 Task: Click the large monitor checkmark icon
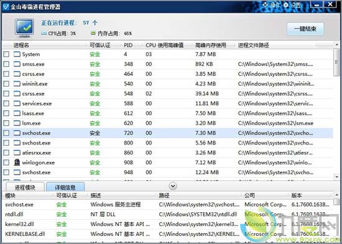(x=24, y=27)
